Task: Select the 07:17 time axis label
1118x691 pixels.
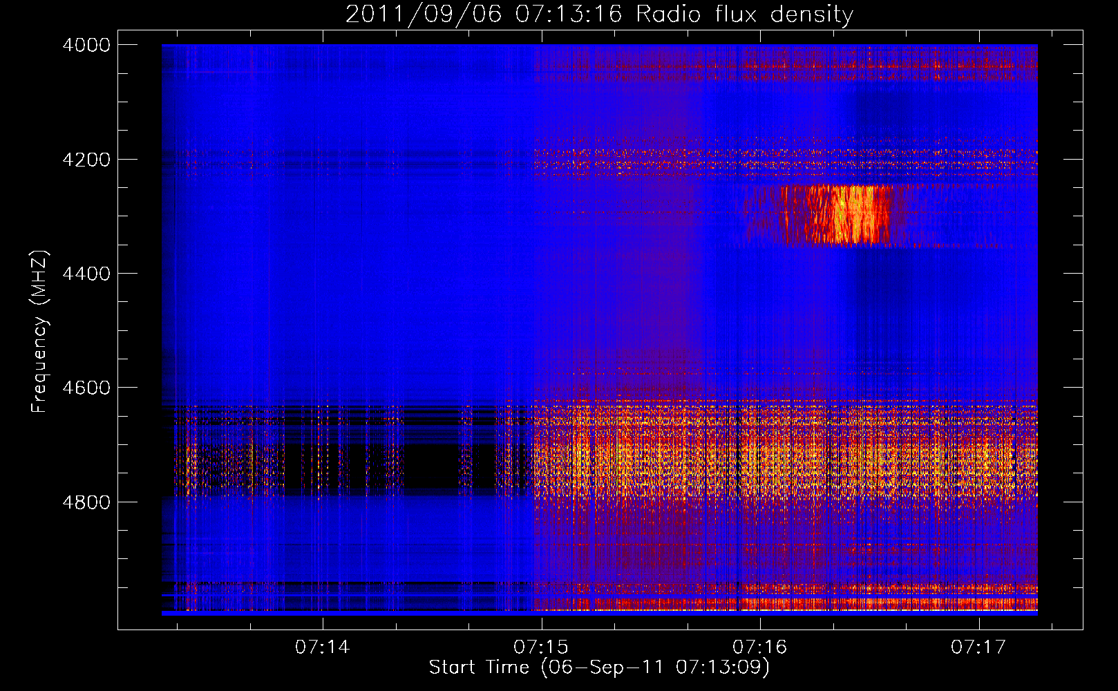Action: pos(978,647)
